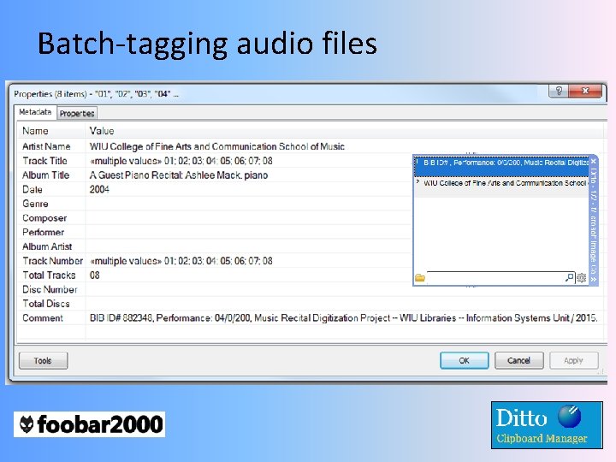Click the Album Title field name
Viewport: 616px width, 462px height.
pyautogui.click(x=45, y=175)
